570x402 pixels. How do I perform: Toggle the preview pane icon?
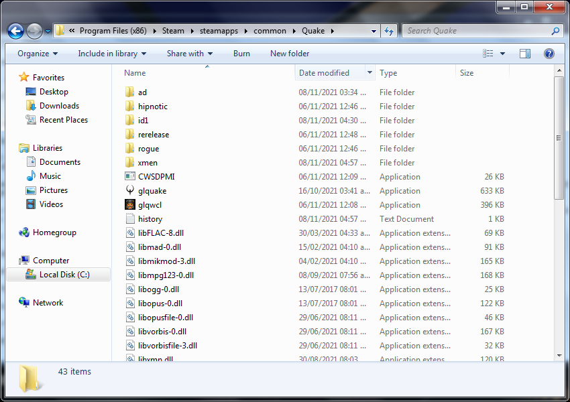[525, 54]
